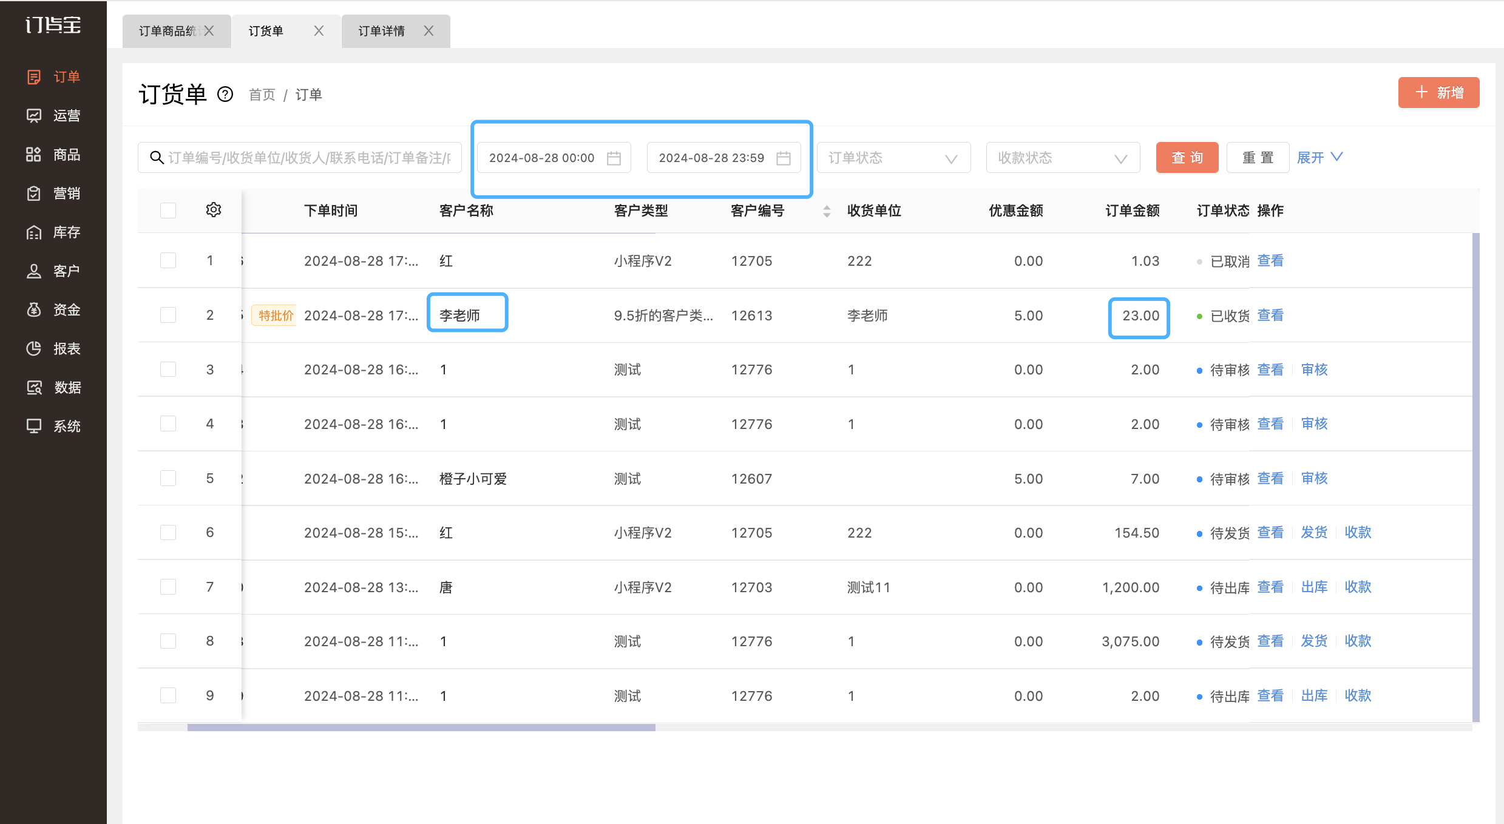Check row 3 order checkbox

pos(168,370)
